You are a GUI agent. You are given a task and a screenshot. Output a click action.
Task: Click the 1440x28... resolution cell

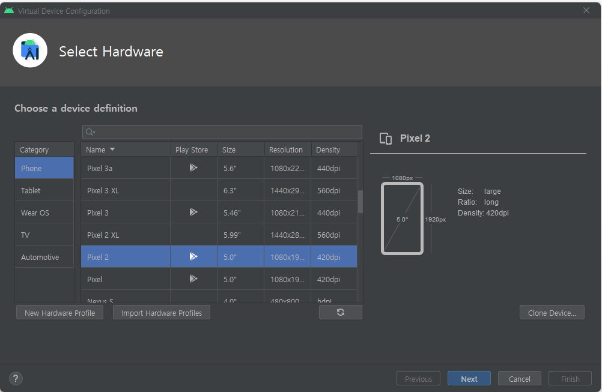[x=287, y=235]
